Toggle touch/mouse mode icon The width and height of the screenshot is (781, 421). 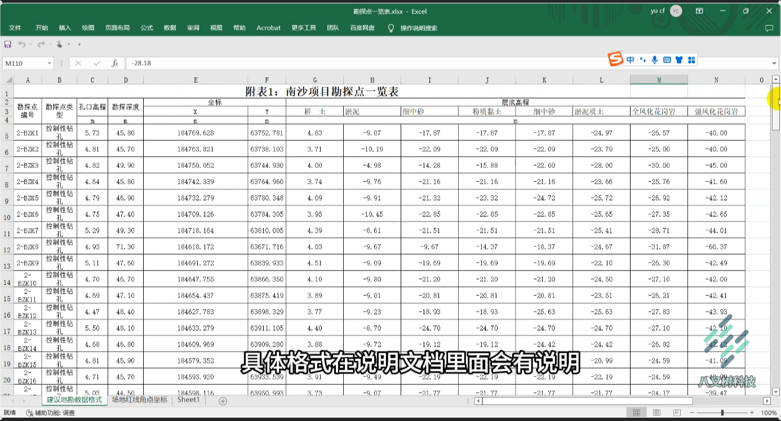[x=59, y=44]
